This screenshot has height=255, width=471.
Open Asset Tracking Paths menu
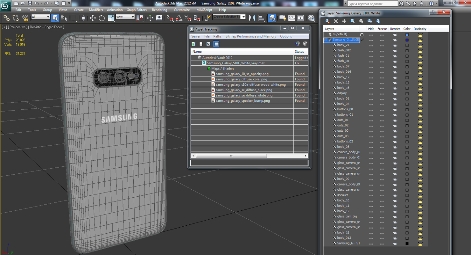point(217,36)
